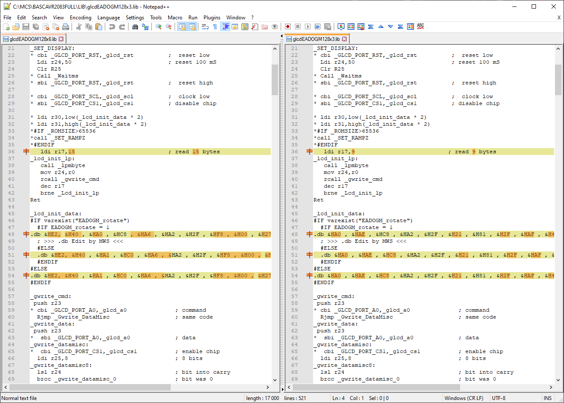564x403 pixels.
Task: Click the Close document toolbar icon
Action: pyautogui.click(x=46, y=27)
